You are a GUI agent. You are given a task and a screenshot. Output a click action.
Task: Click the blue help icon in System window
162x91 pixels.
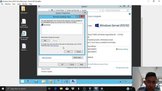pos(130,14)
